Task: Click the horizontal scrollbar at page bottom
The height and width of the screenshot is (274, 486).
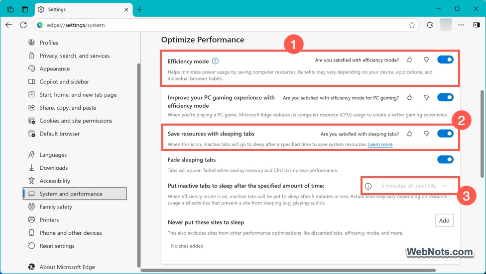Action: point(288,271)
